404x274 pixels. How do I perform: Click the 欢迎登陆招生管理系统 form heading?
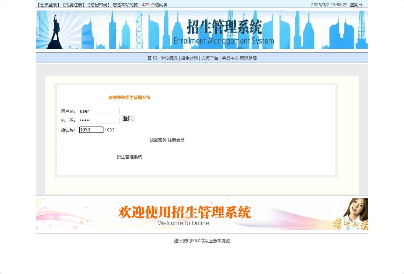click(x=129, y=98)
